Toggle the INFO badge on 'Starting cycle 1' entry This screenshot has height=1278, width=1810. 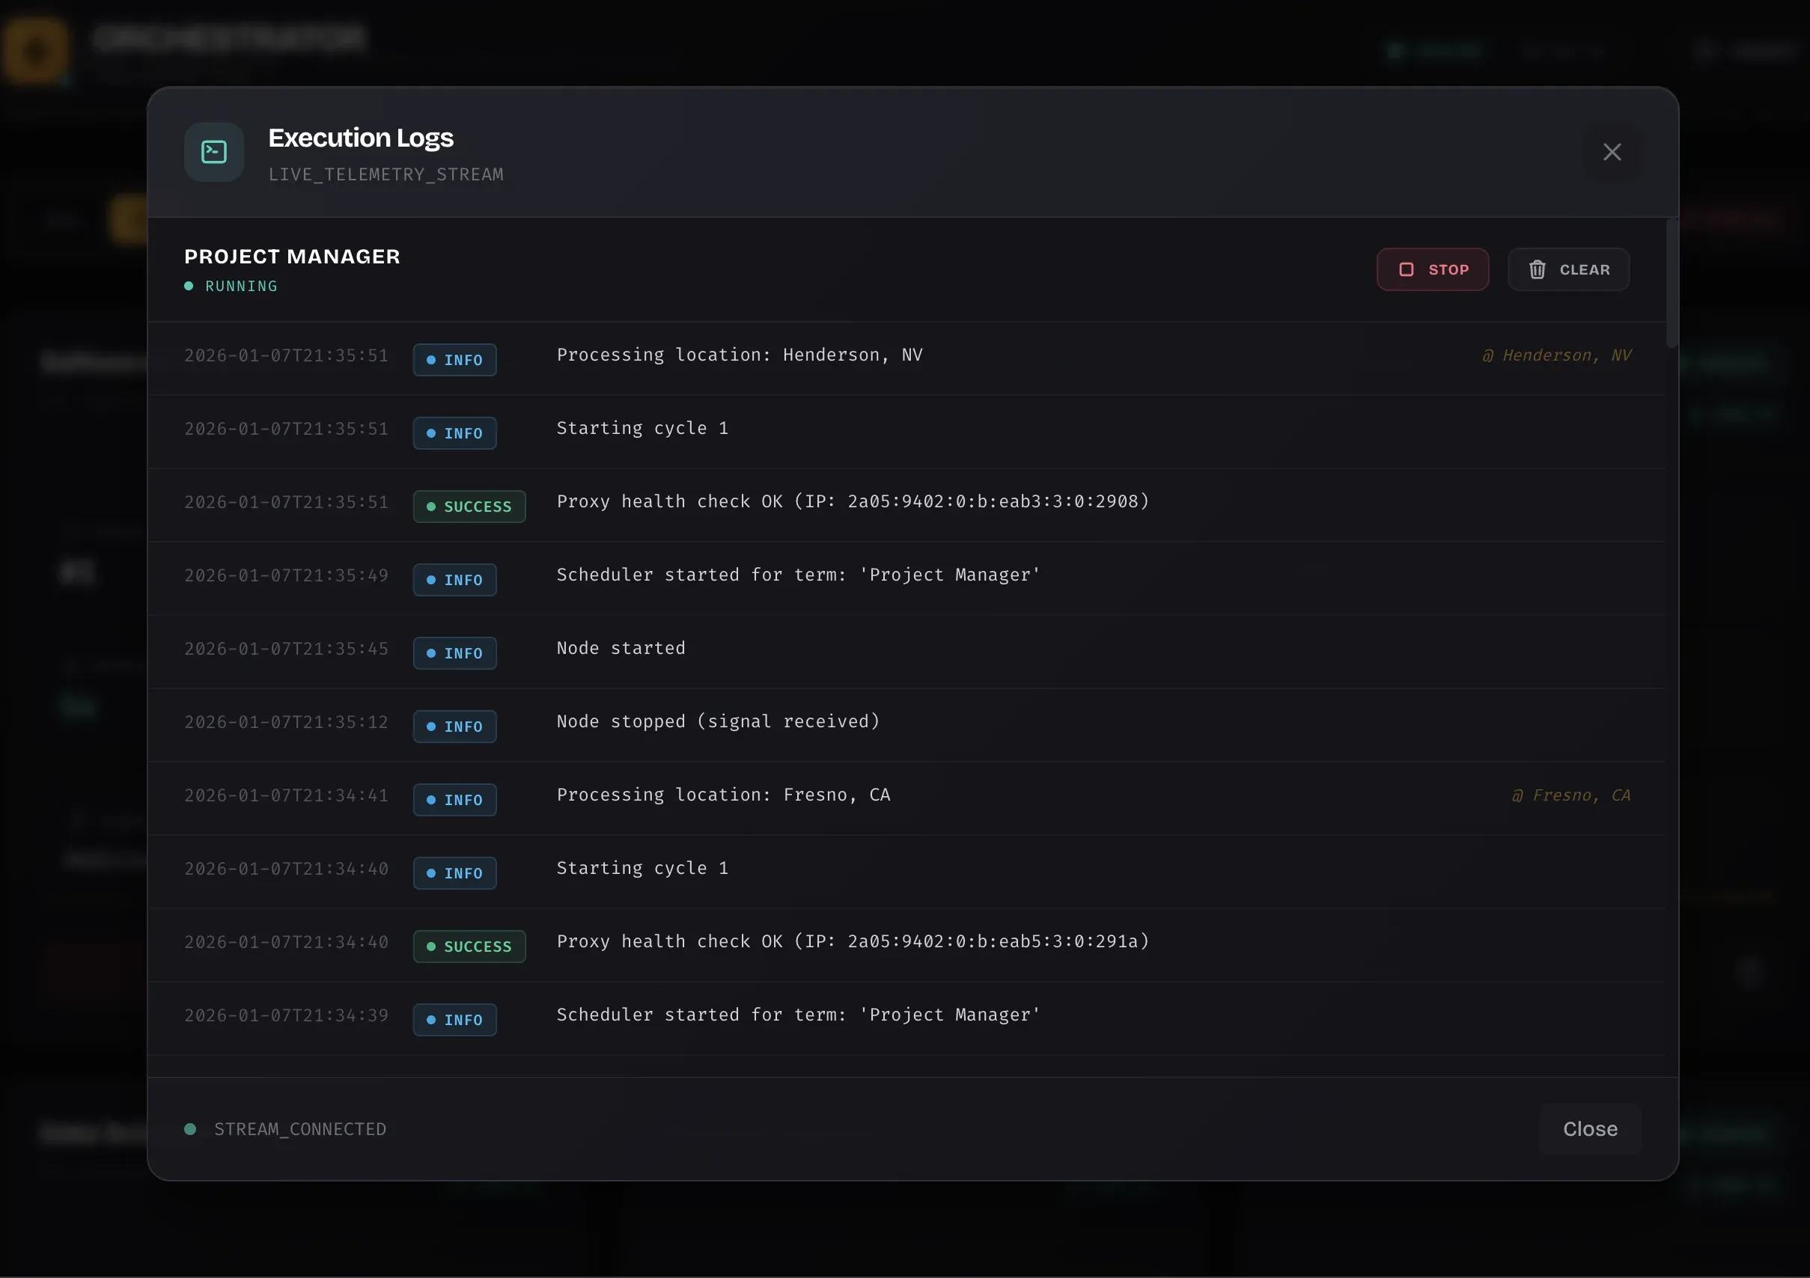455,432
